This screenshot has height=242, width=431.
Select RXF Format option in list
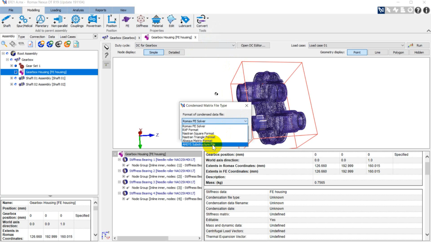[215, 130]
